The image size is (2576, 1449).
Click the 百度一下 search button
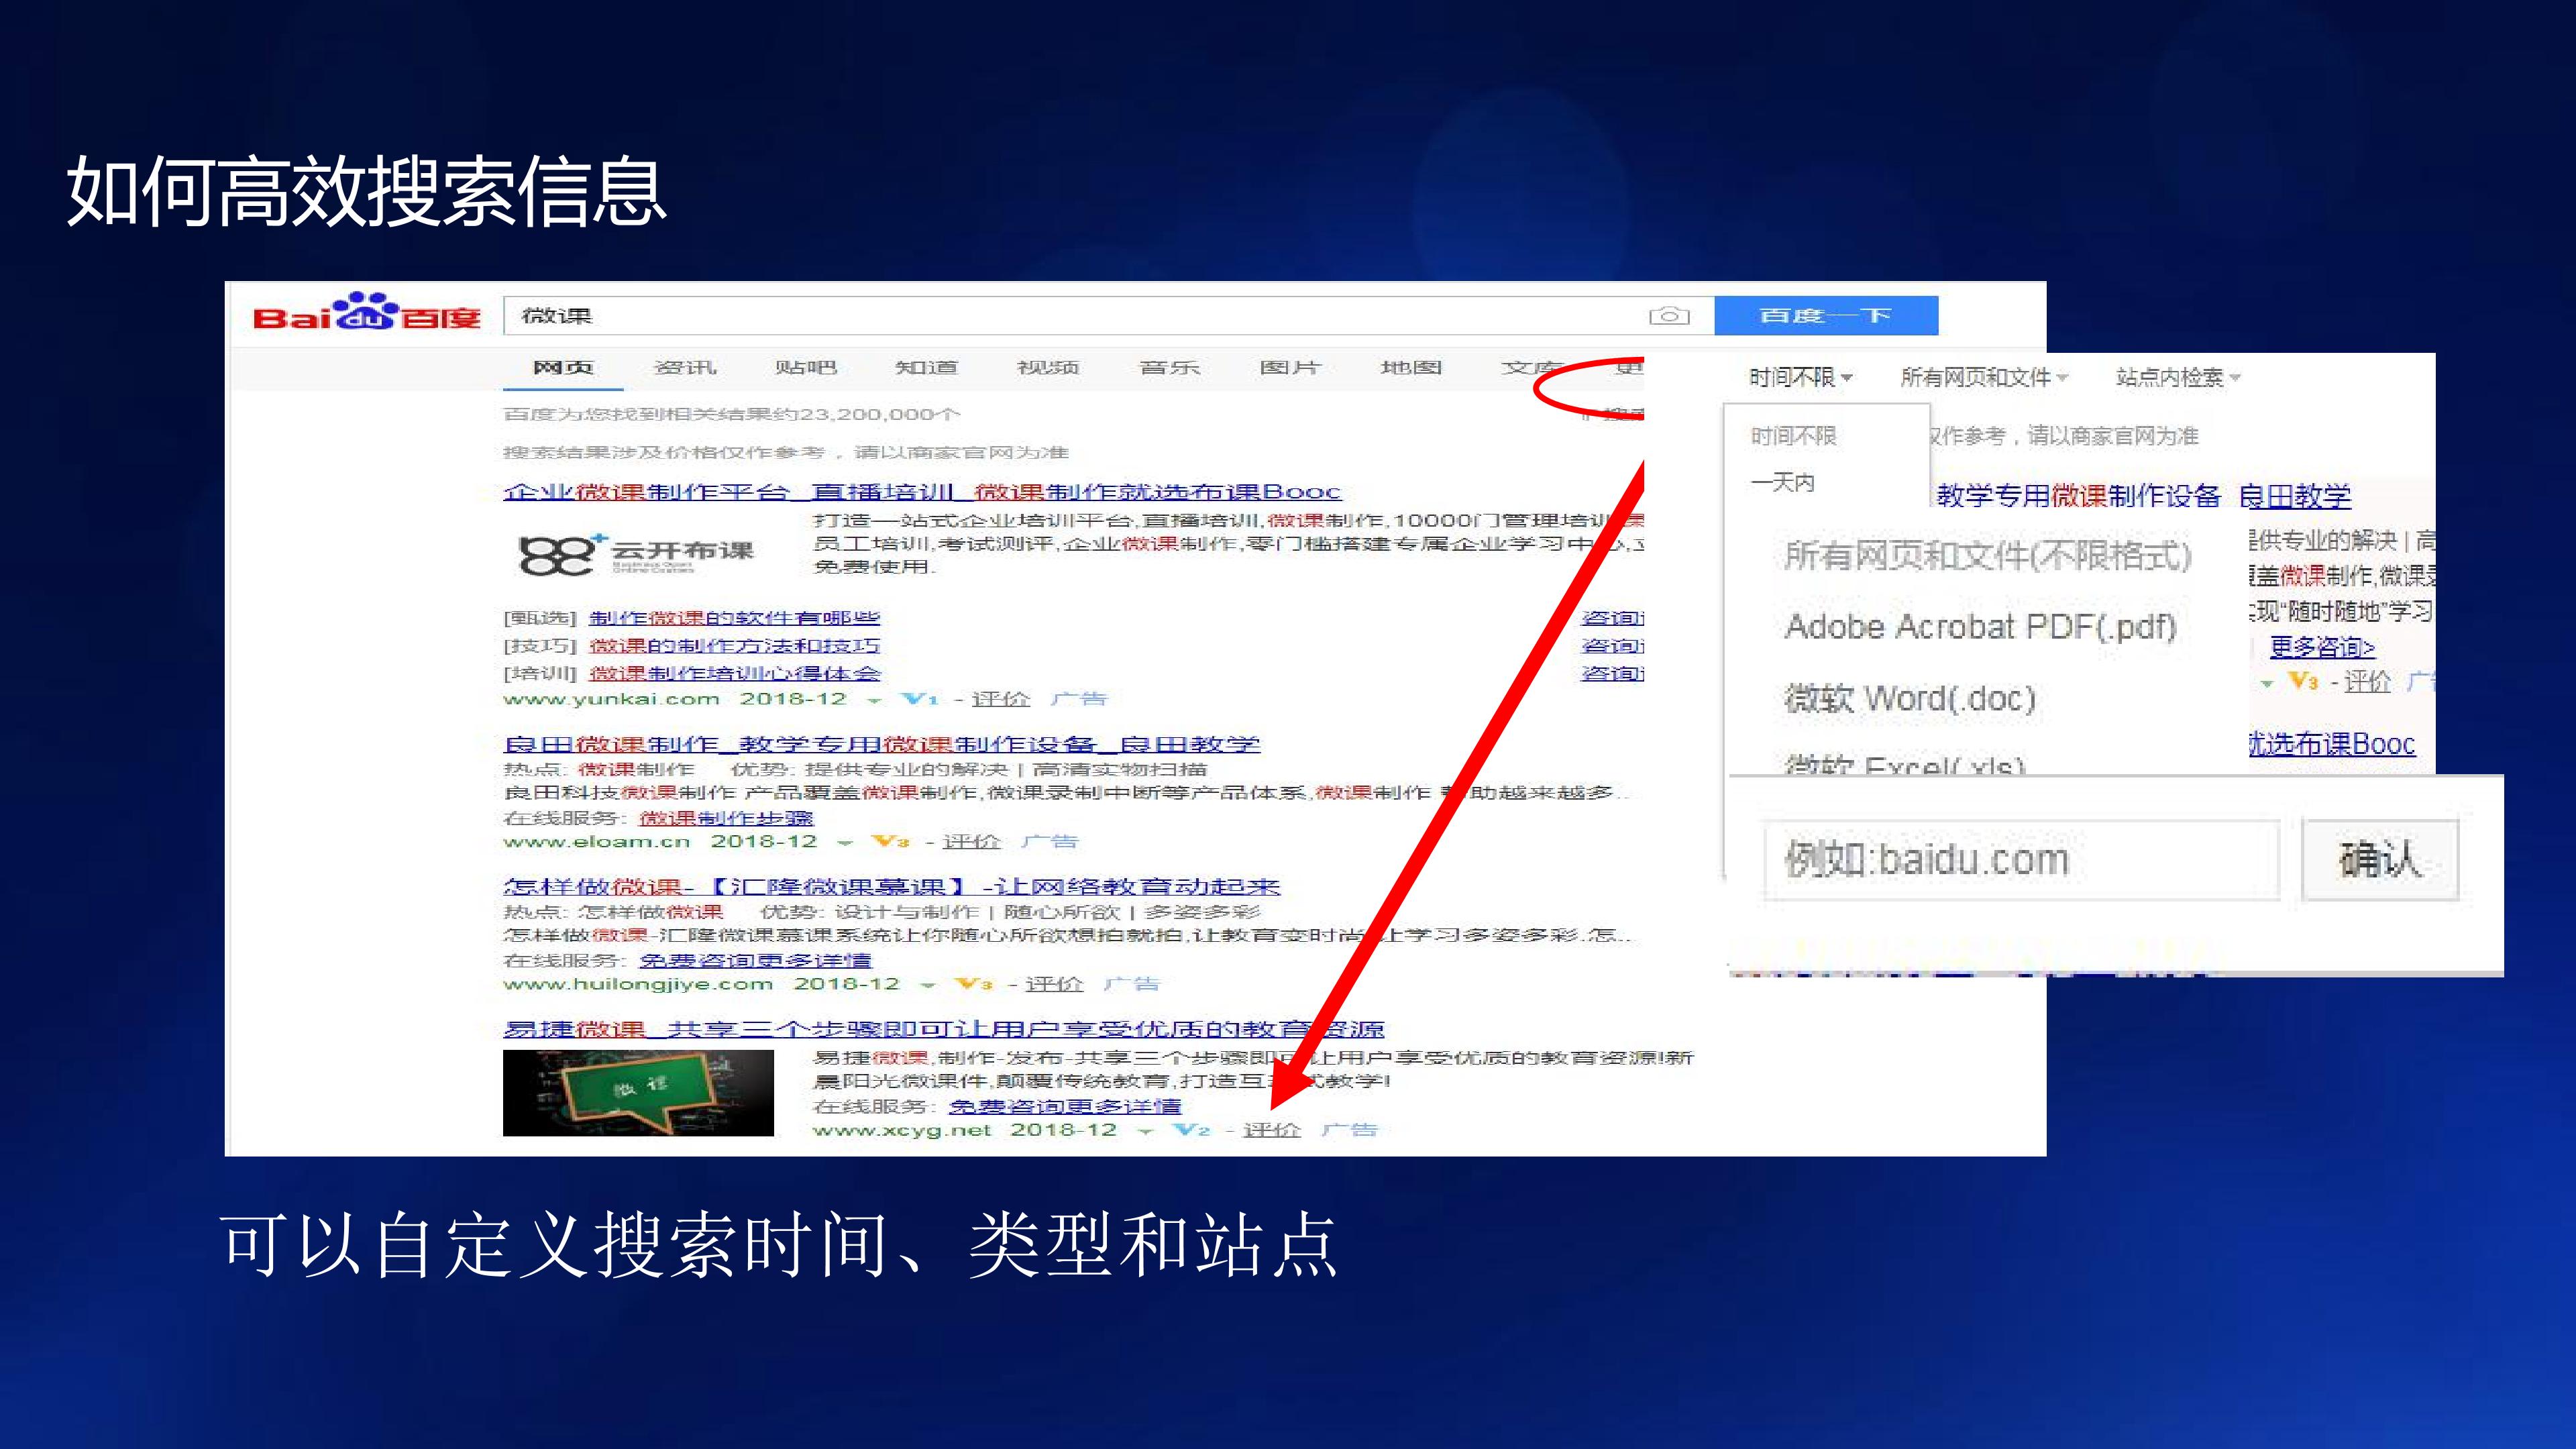point(1826,316)
